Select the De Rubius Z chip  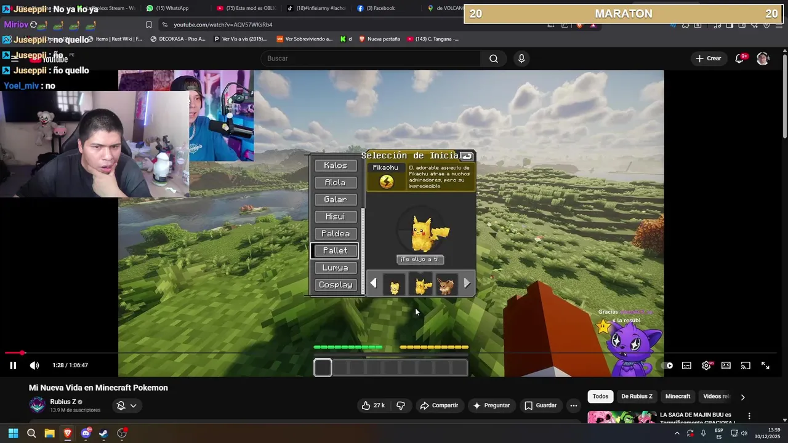(637, 397)
